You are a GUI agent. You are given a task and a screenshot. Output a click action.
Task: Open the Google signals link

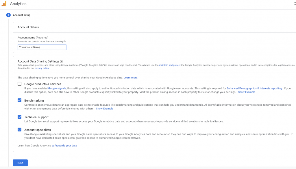click(57, 88)
